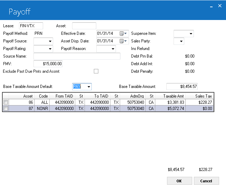Click the total sales tax $228.27 at bottom
The image size is (226, 192).
[x=206, y=170]
